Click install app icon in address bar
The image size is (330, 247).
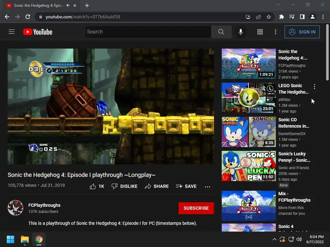coord(248,17)
